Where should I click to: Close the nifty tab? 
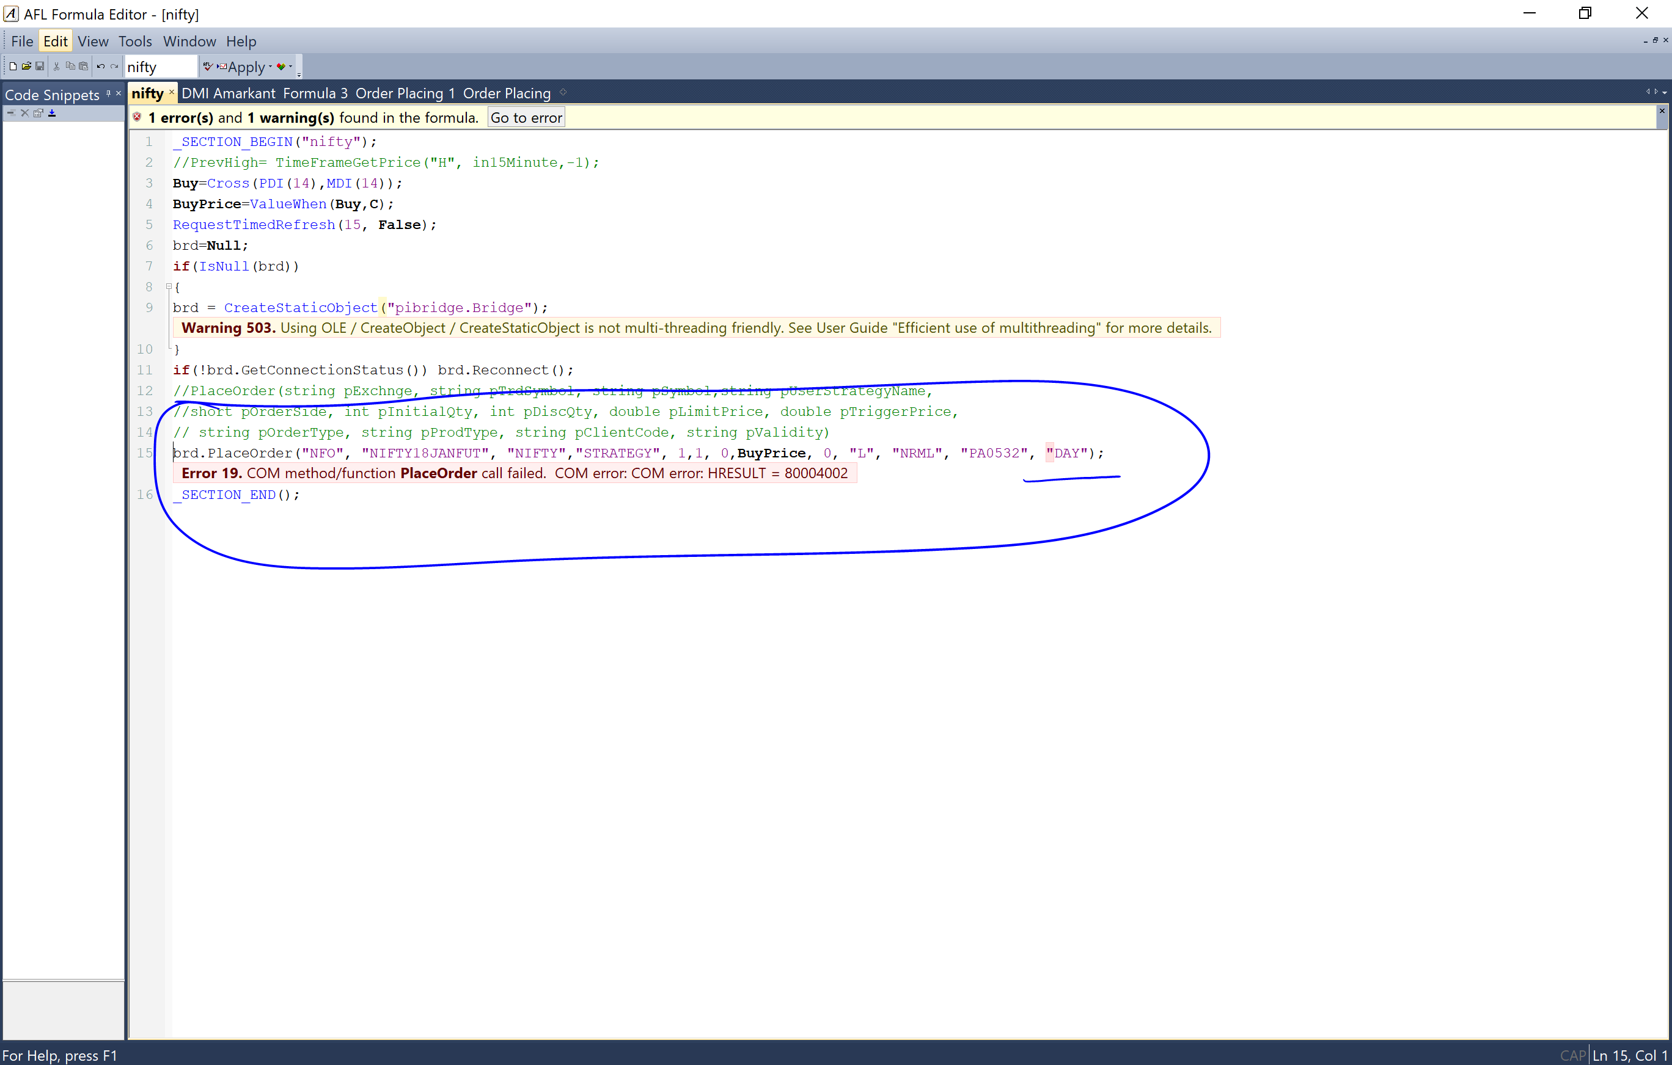pyautogui.click(x=172, y=92)
